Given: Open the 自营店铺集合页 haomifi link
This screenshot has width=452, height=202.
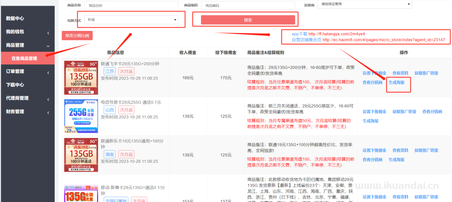Looking at the screenshot, I should pos(369,40).
